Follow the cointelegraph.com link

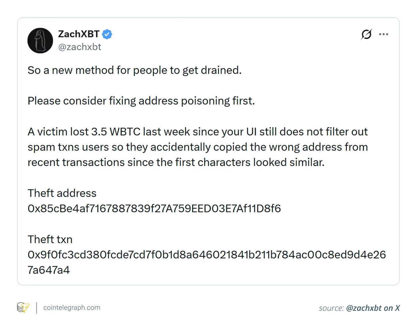71,308
